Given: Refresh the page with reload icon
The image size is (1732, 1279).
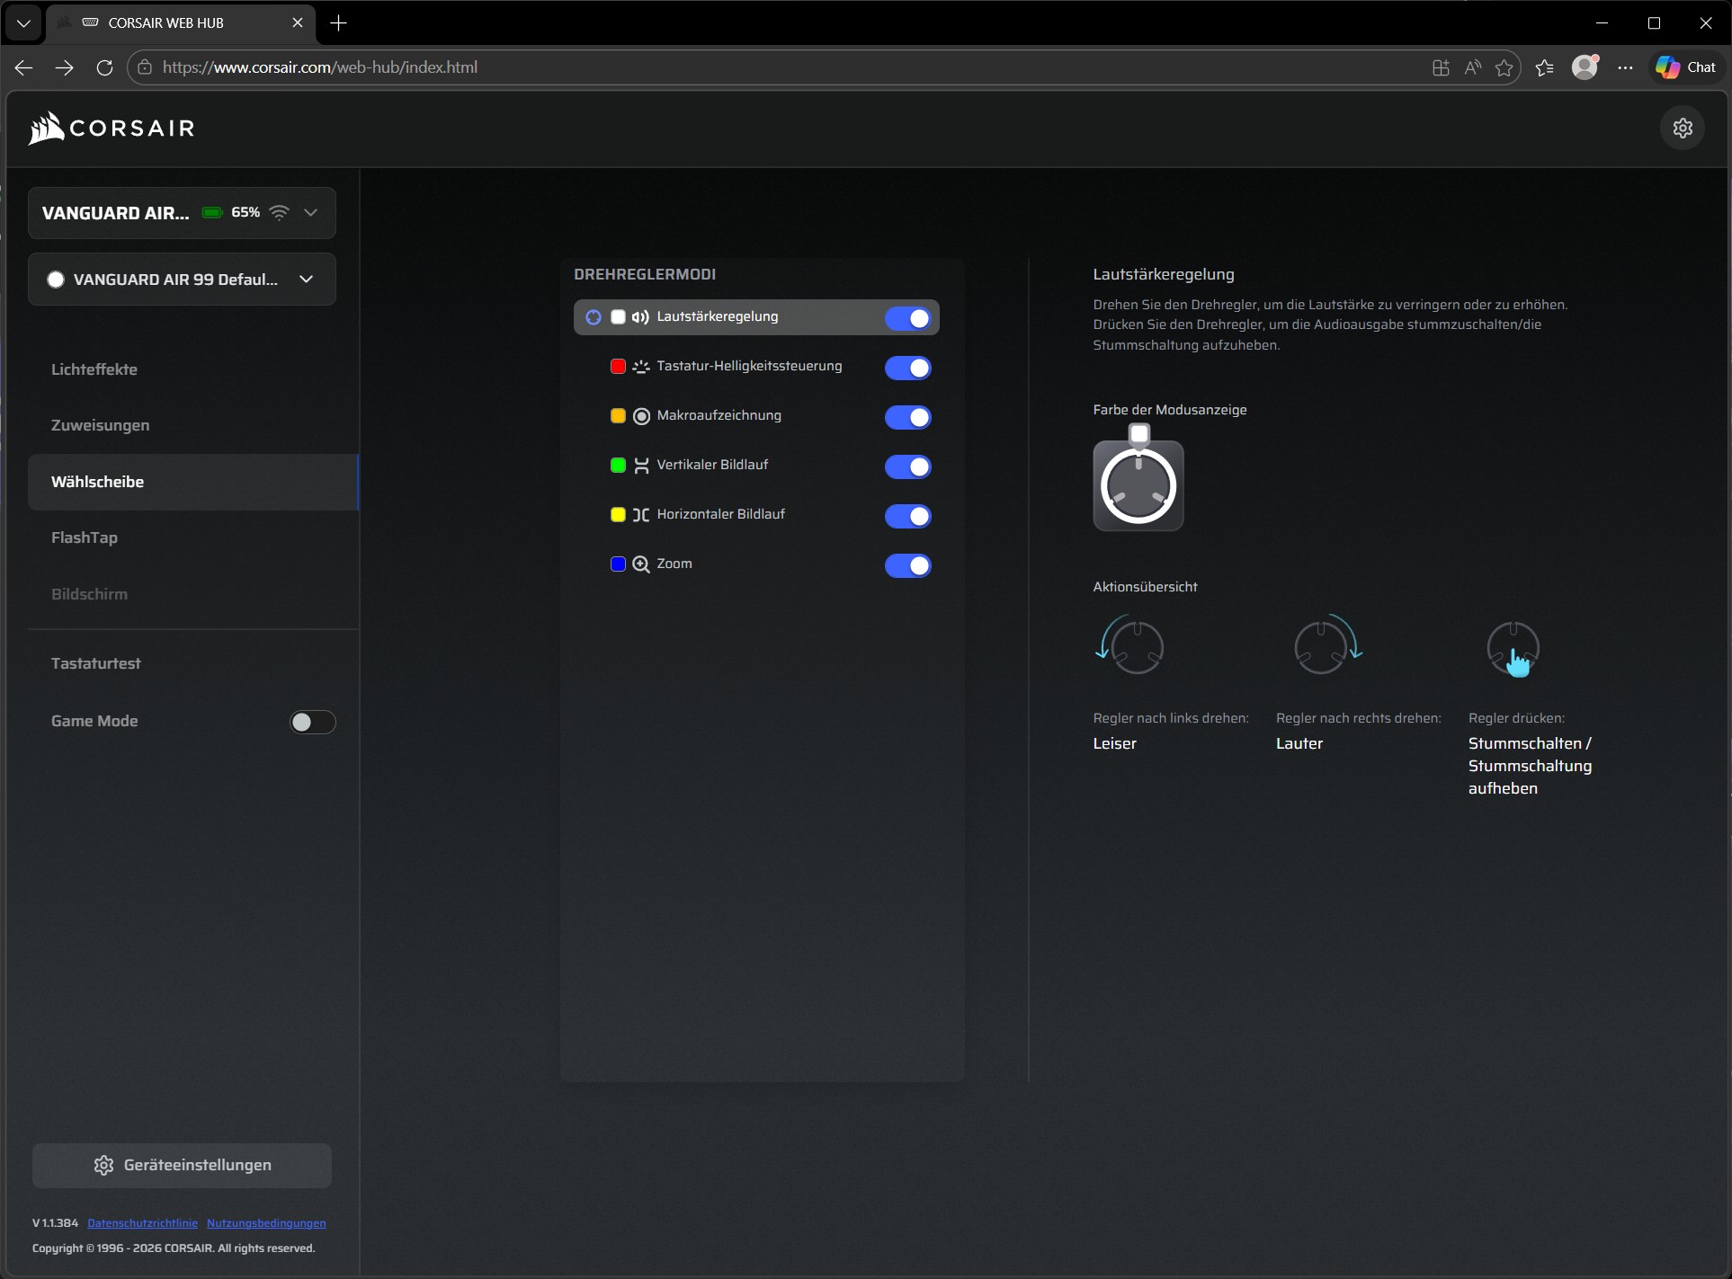Looking at the screenshot, I should [x=104, y=67].
